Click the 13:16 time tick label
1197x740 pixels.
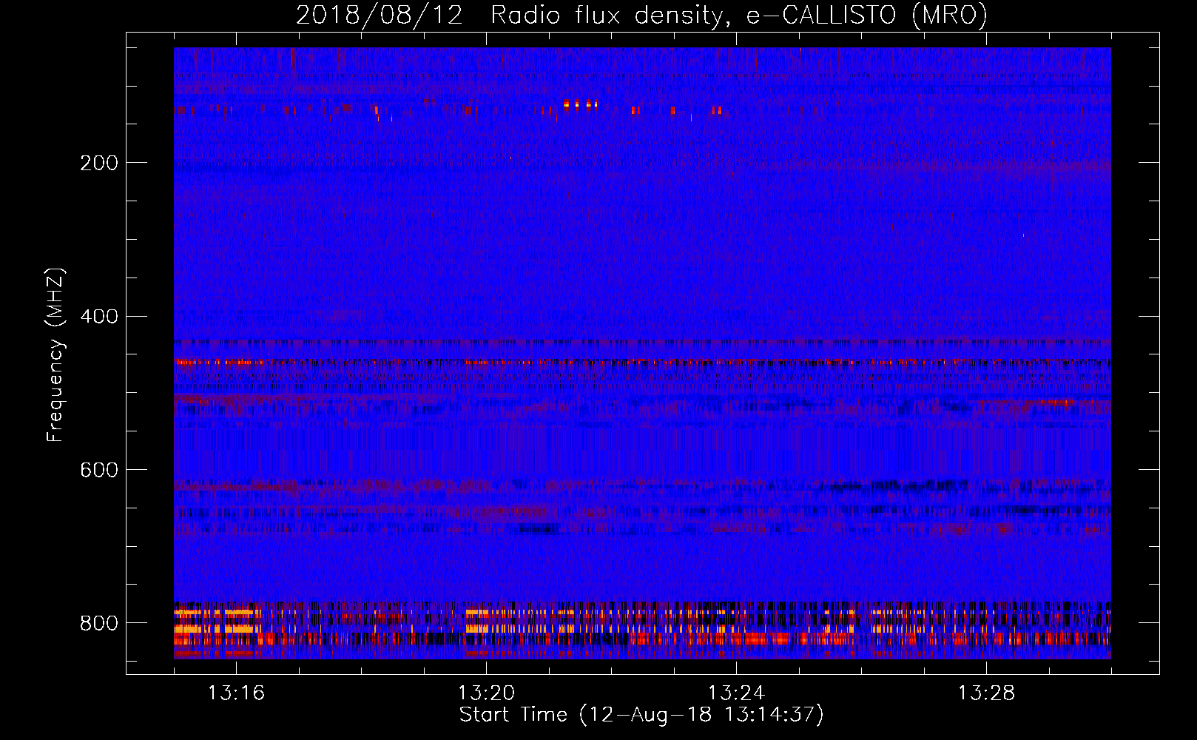click(236, 693)
